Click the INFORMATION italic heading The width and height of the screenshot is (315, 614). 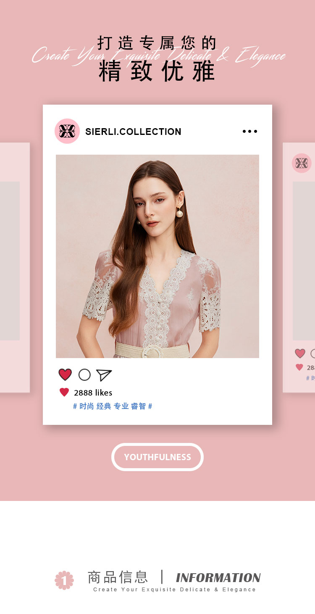[218, 578]
